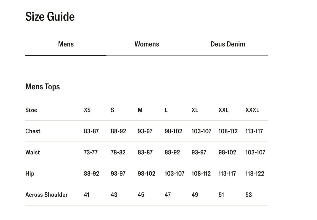
Task: Click the Waist row label
Action: pyautogui.click(x=33, y=152)
